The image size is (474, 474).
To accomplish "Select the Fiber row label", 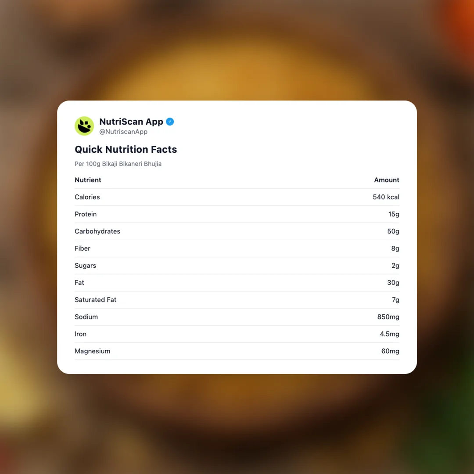I will 83,248.
